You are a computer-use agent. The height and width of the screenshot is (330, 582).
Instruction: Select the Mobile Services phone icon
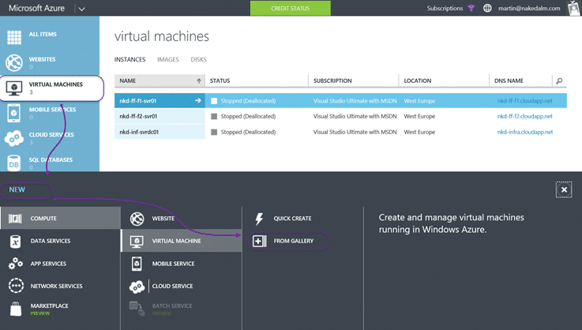tap(13, 113)
